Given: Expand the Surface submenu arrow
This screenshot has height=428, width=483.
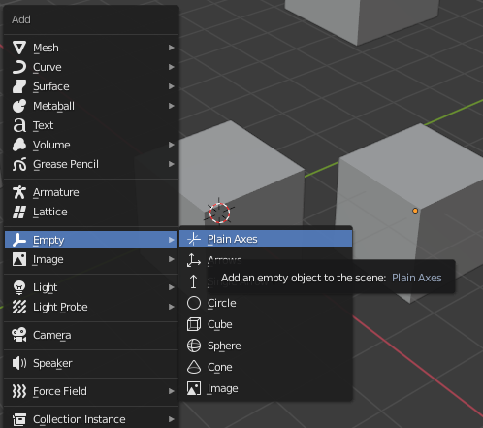Looking at the screenshot, I should (x=172, y=86).
